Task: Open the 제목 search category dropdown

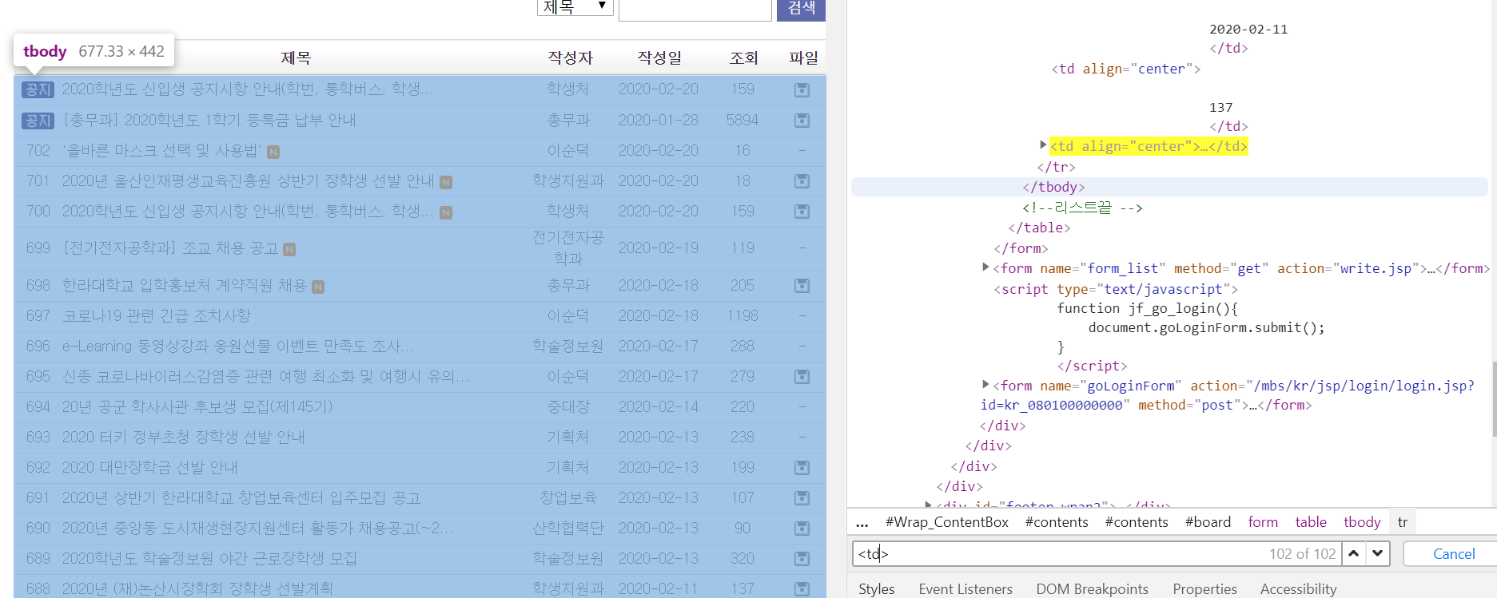Action: (574, 7)
